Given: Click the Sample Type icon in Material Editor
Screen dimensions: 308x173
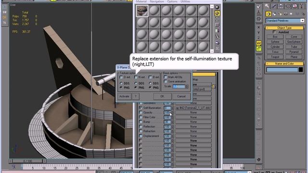Looking at the screenshot, I should (217, 7).
